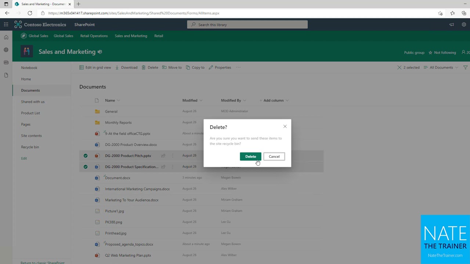Click the home icon in left rail
Image resolution: width=470 pixels, height=264 pixels.
6,37
